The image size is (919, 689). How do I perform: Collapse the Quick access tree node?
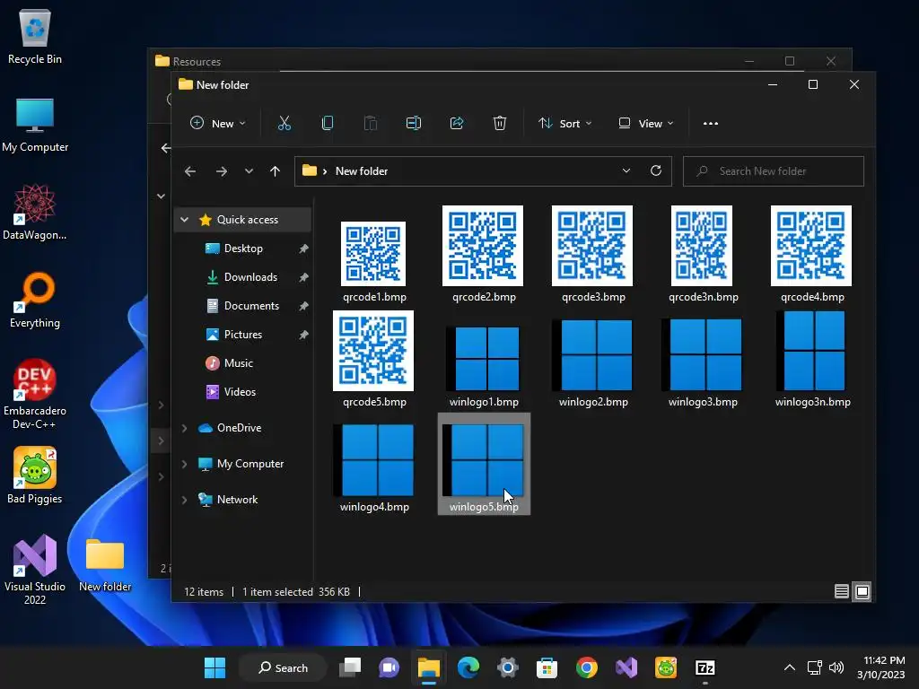pyautogui.click(x=184, y=220)
